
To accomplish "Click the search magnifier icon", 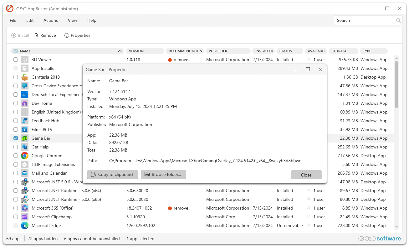I will (398, 20).
